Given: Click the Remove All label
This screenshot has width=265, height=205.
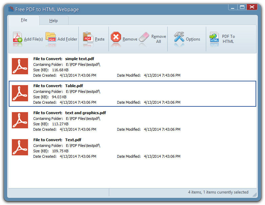Looking at the screenshot, I should 159,39.
